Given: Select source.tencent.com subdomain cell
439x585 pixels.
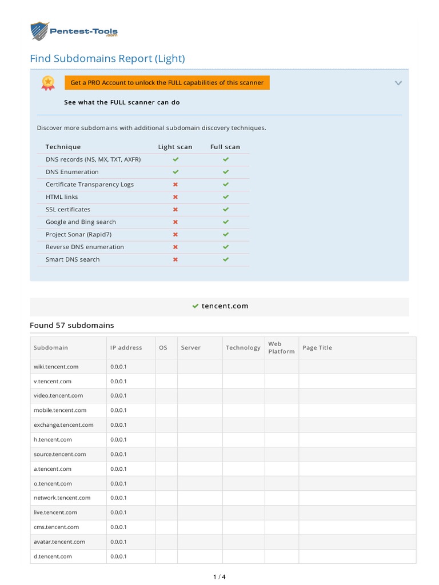Looking at the screenshot, I should 69,454.
